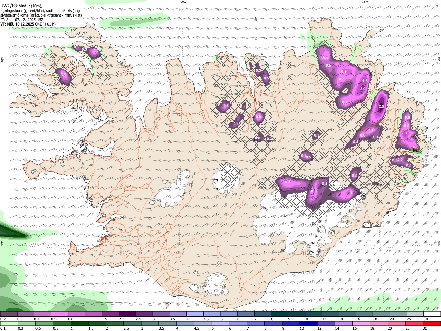Pick the dark teal swatch labelled 8
Screen dimensions: 441x331
point(279,314)
